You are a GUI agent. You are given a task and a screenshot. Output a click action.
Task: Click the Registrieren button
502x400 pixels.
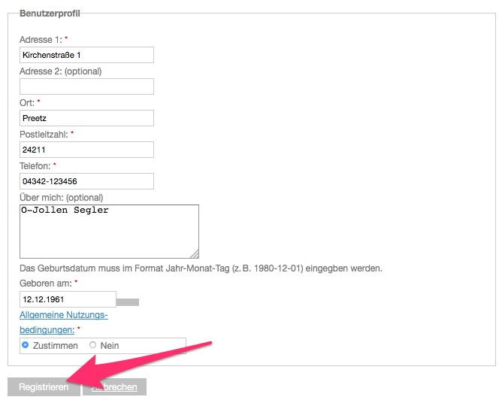coord(44,387)
